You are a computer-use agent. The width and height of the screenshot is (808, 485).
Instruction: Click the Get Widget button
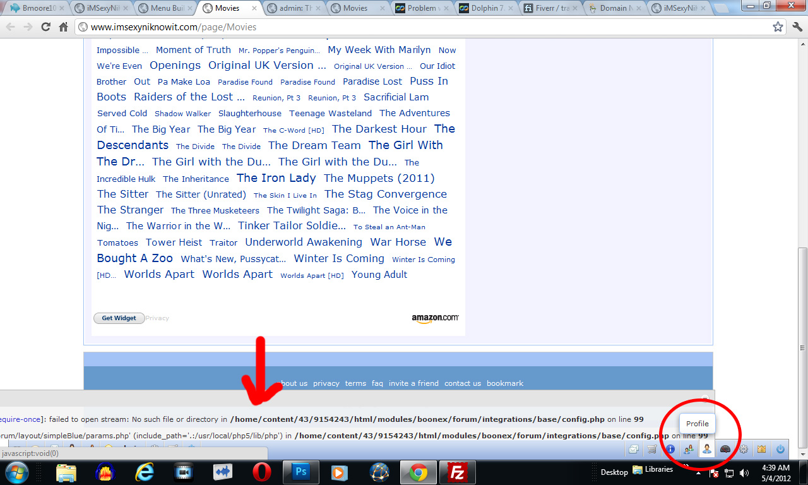click(119, 318)
